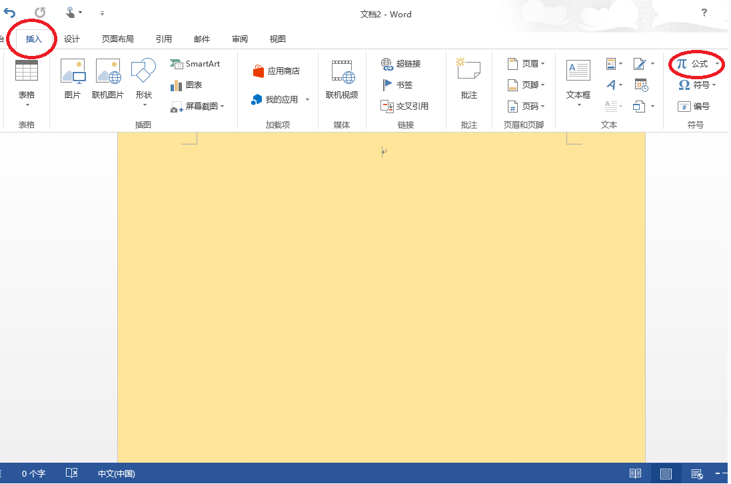
Task: Open the 联机视频 online video tool
Action: click(x=342, y=80)
